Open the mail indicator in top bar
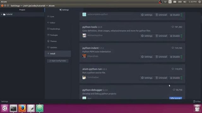 click(175, 2)
